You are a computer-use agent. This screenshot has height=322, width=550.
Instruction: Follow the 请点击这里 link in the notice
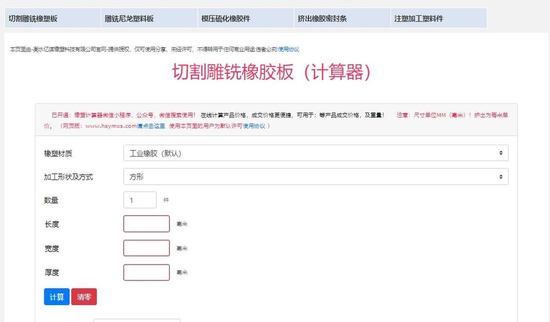[x=151, y=126]
